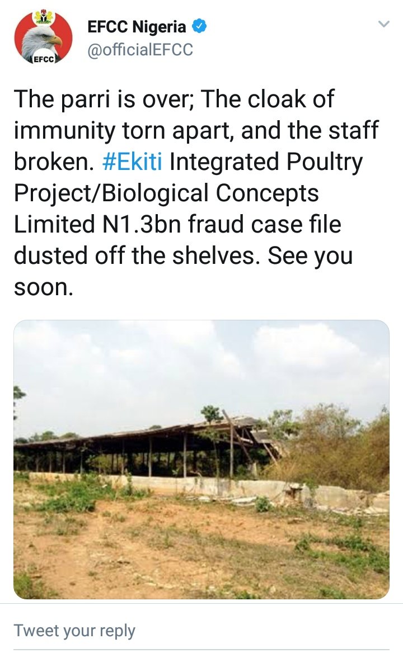The image size is (403, 653).
Task: Open the attached poultry farm photo
Action: pos(201,460)
